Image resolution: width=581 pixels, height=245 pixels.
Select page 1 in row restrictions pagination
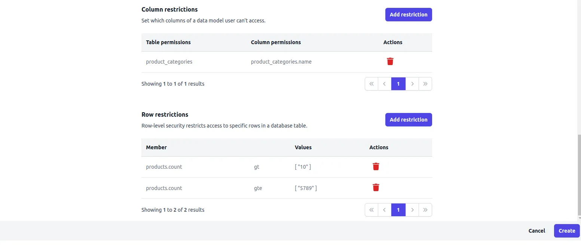pyautogui.click(x=398, y=210)
